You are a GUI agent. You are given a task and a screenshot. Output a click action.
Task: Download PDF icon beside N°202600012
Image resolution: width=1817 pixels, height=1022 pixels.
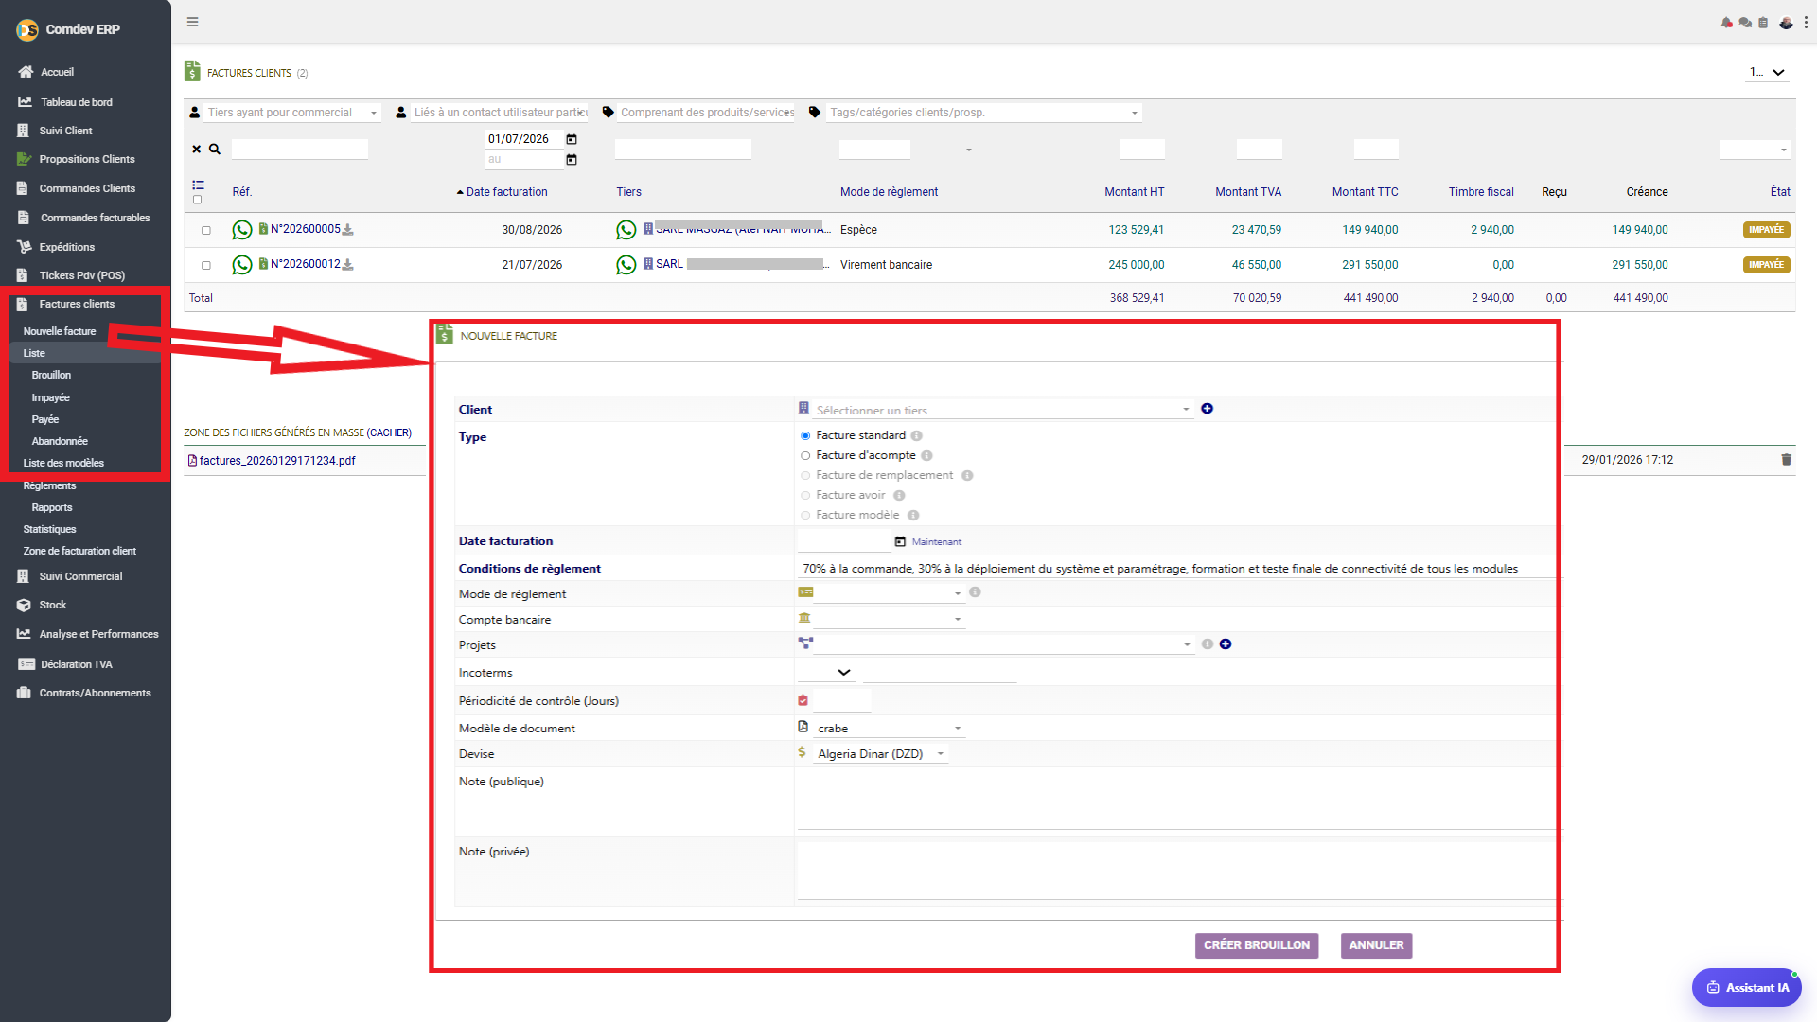[348, 265]
